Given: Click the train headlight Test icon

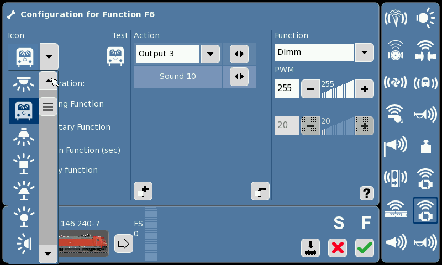Looking at the screenshot, I should click(x=115, y=56).
